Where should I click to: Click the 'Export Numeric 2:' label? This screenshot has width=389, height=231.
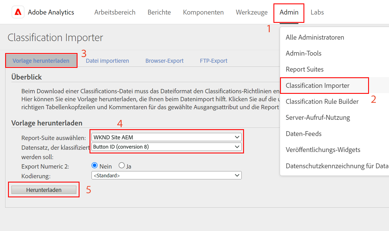click(x=45, y=167)
